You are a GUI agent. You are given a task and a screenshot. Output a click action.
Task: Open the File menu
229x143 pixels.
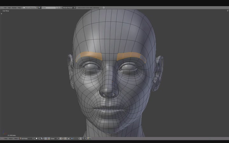click(5, 8)
